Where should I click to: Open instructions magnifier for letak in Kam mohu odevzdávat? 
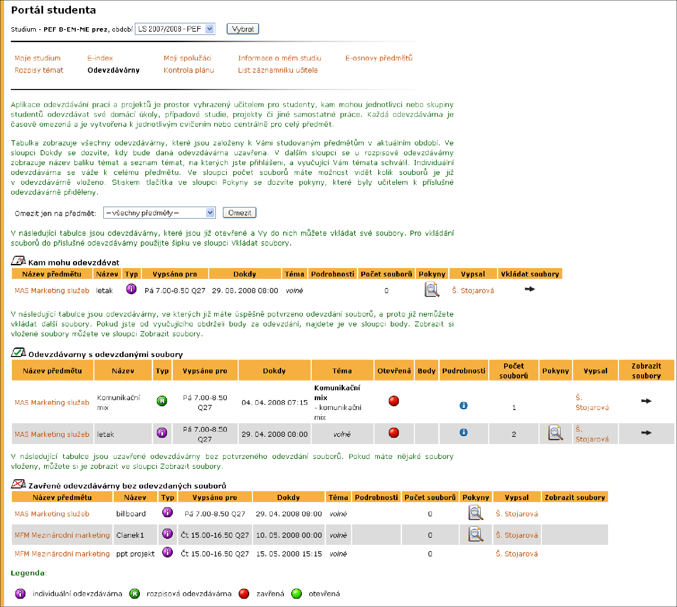(432, 290)
